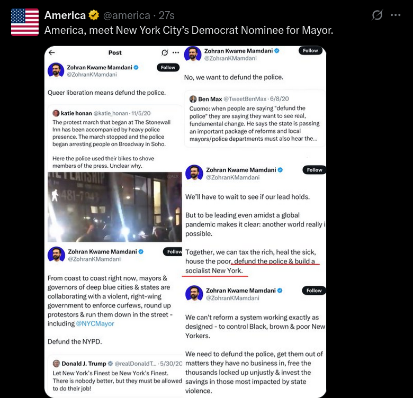
Task: Click Follow on the 'Queer liberation' tweet
Action: pos(168,67)
